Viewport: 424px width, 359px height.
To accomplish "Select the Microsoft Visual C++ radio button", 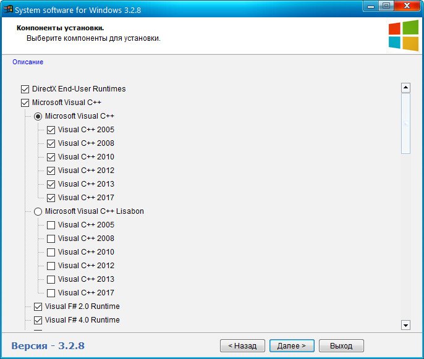I will tap(38, 116).
